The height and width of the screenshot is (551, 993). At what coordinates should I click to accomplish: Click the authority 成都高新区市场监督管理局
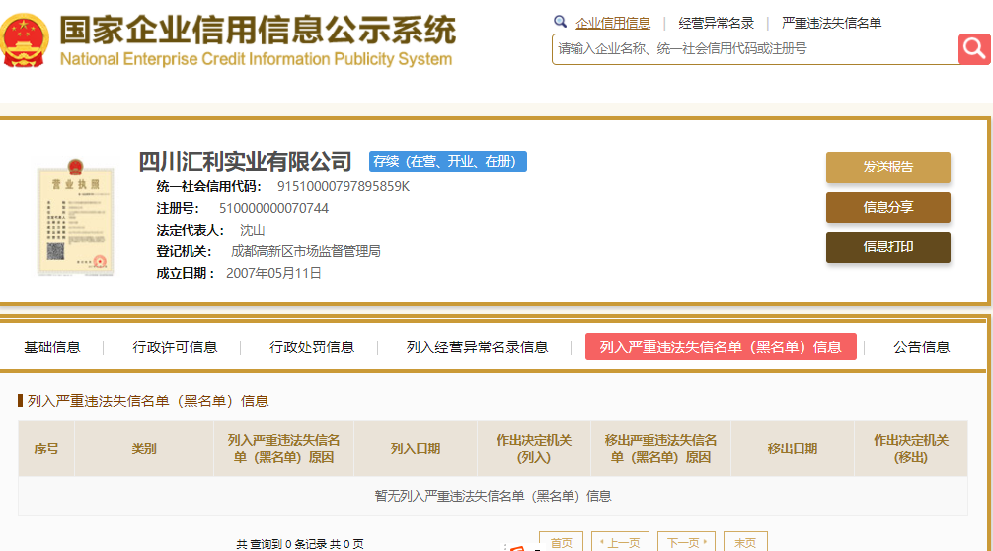pyautogui.click(x=306, y=251)
